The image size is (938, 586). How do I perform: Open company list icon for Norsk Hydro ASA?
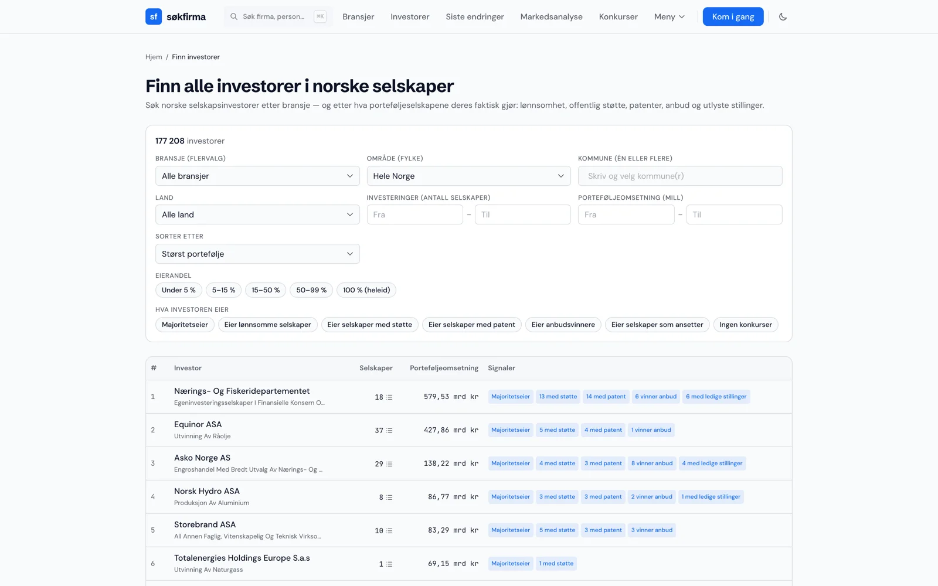390,498
